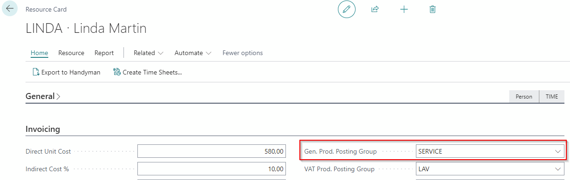Click the Export to Handyman icon
The image size is (570, 180).
click(36, 72)
